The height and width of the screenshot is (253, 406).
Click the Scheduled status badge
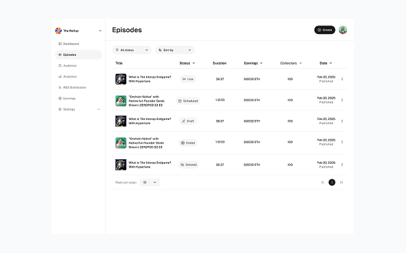[188, 101]
